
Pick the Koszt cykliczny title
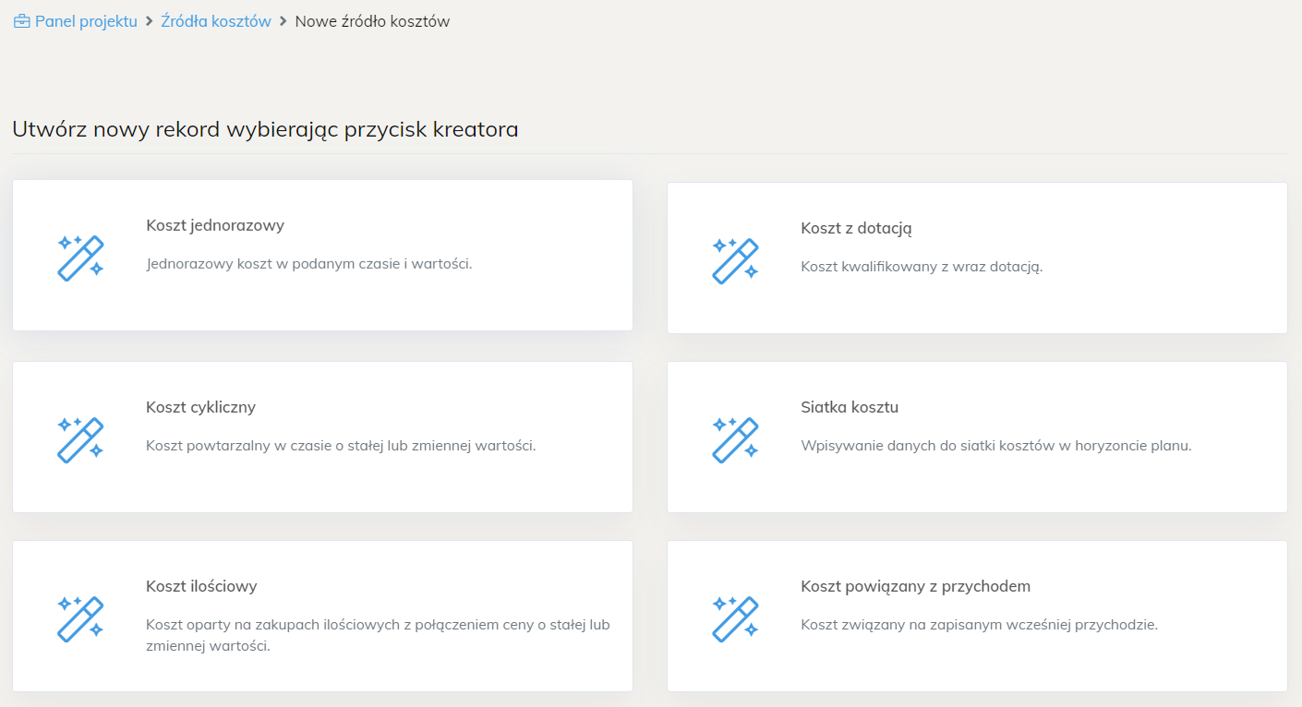200,407
